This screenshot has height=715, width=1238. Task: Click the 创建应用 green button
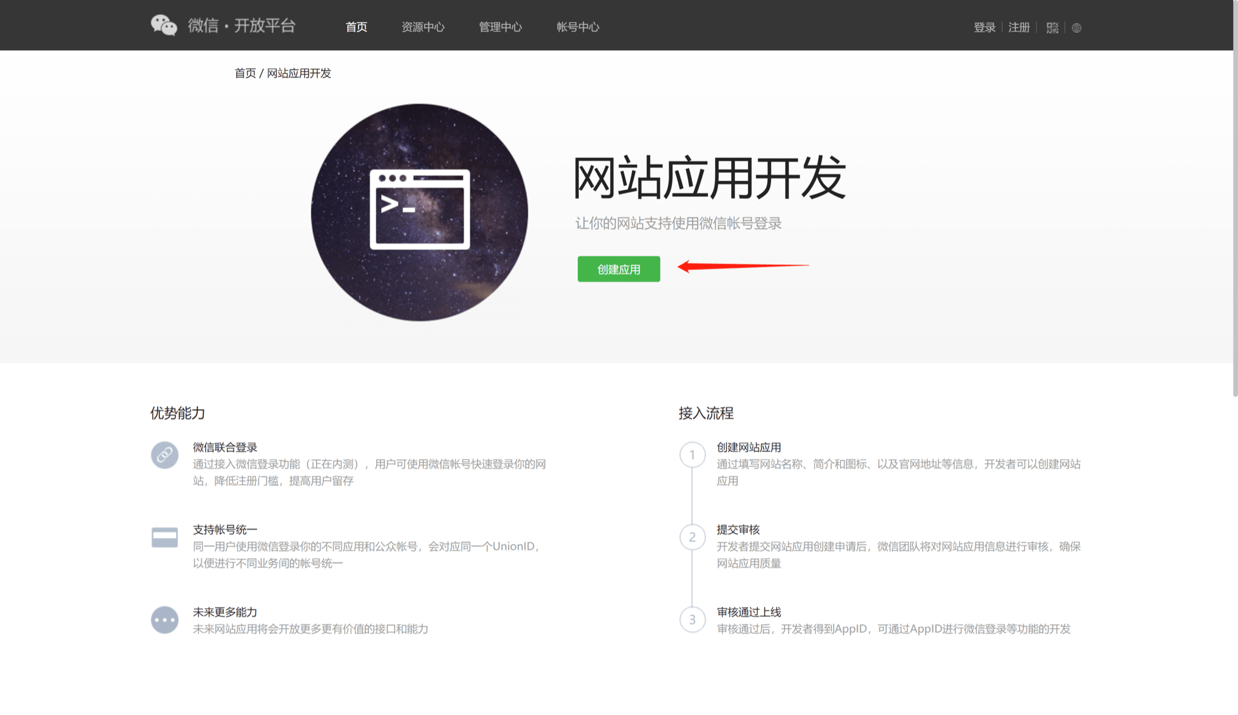pyautogui.click(x=618, y=269)
